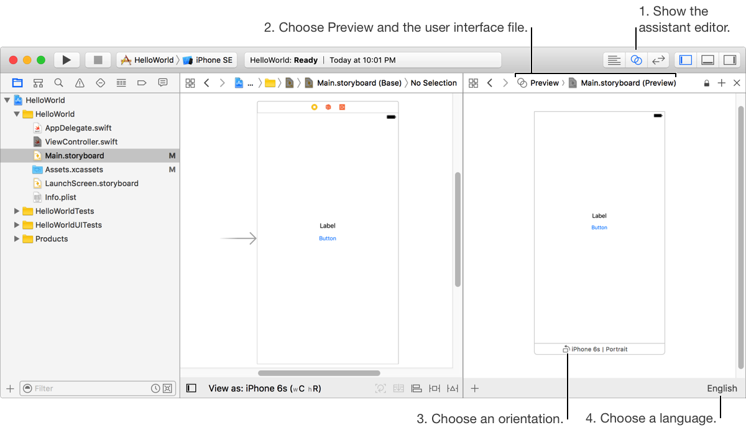The height and width of the screenshot is (430, 746).
Task: Expand the HelloWorldUITests folder
Action: click(x=17, y=225)
